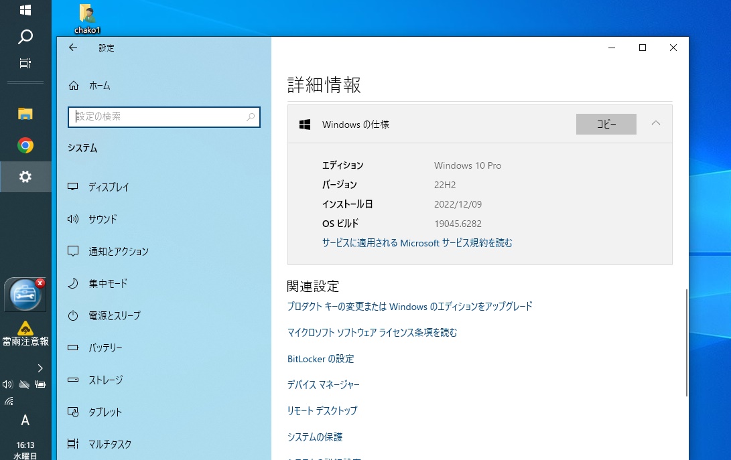
Task: Select the Windows 10 Pro edition value
Action: 468,165
